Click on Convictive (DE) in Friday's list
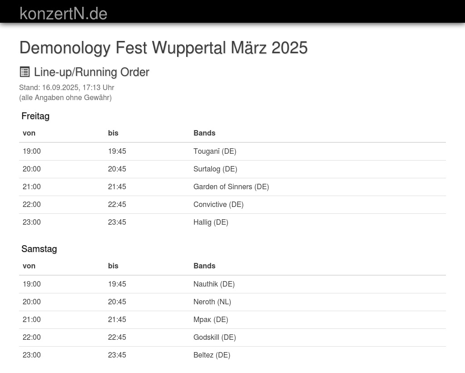The image size is (465, 373). pyautogui.click(x=218, y=205)
